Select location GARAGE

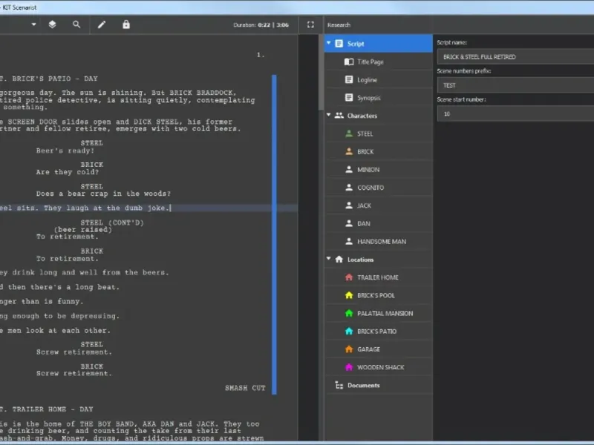379,349
